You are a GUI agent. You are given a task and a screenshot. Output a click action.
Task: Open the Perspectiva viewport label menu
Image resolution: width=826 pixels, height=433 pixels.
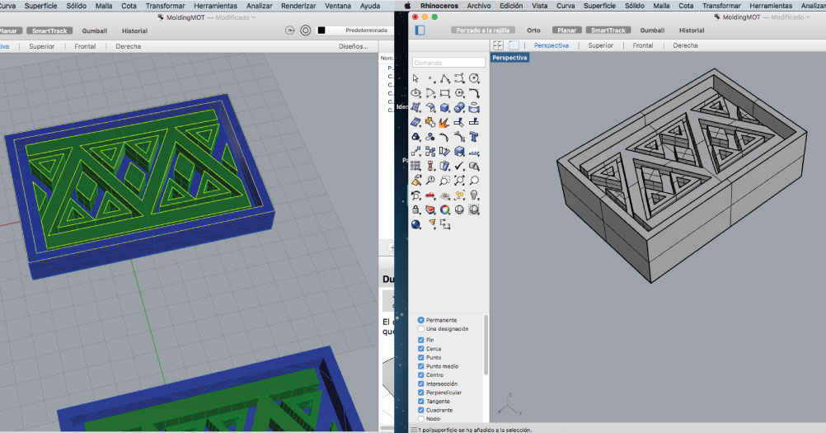point(509,58)
